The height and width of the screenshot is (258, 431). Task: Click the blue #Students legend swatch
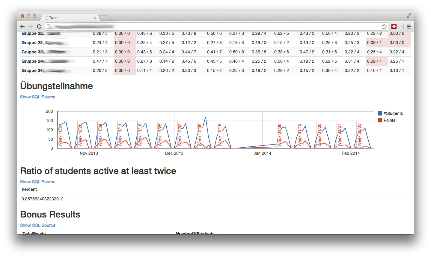(x=380, y=113)
